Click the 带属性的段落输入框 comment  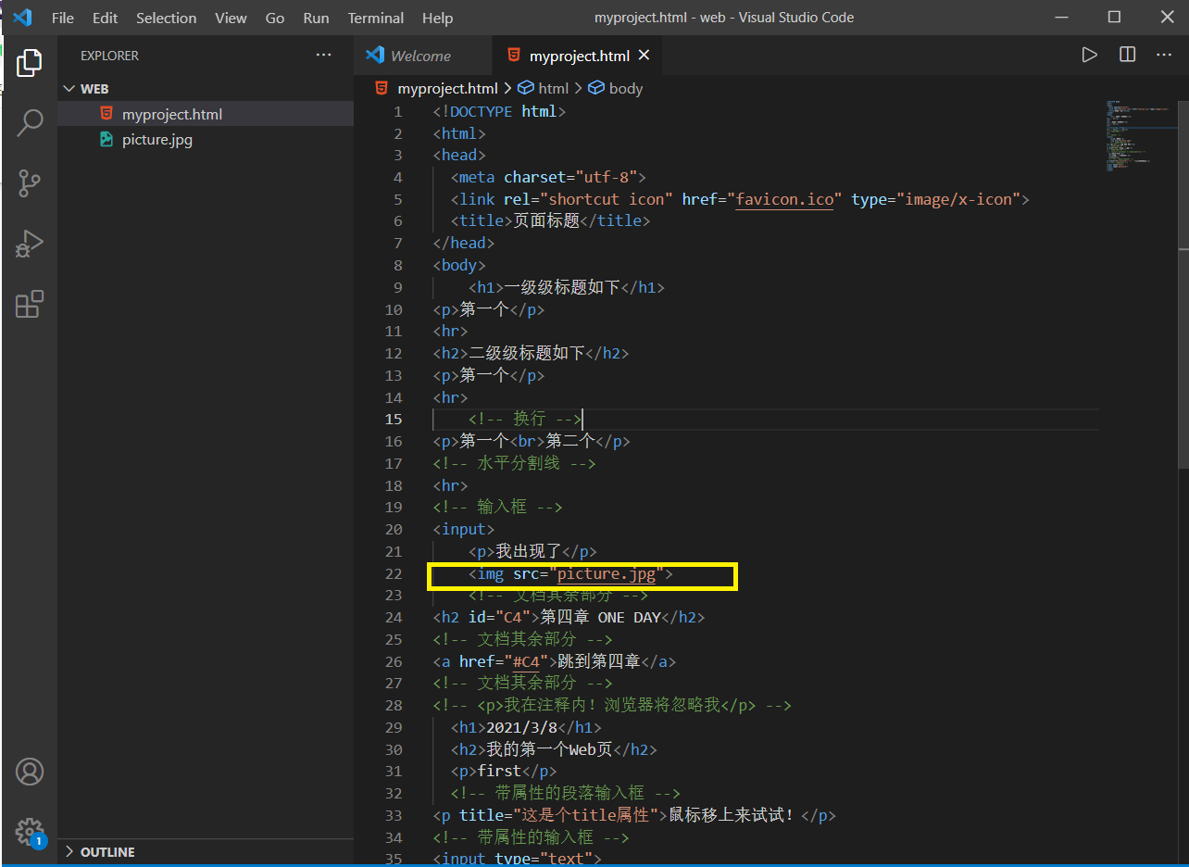tap(566, 793)
